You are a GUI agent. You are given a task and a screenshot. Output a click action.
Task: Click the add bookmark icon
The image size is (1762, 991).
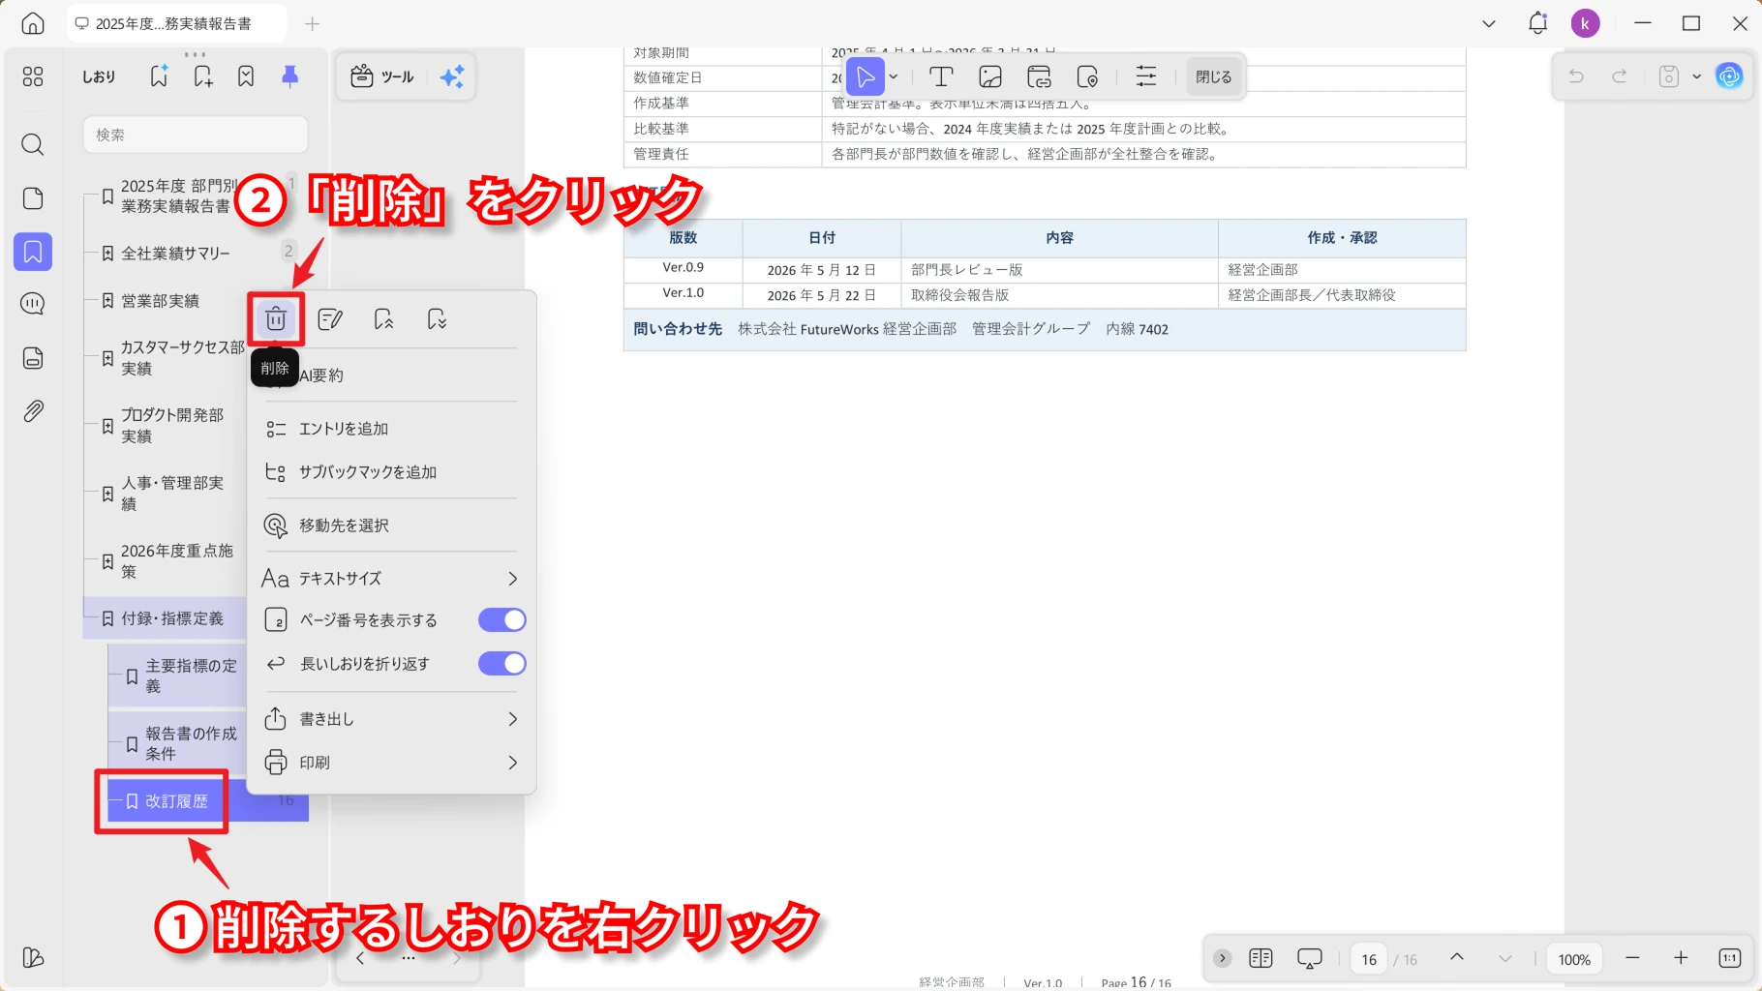[203, 76]
